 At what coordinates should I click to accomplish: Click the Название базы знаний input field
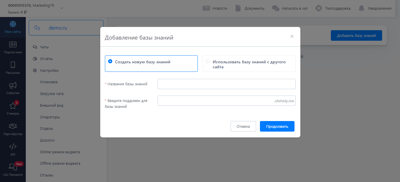226,84
